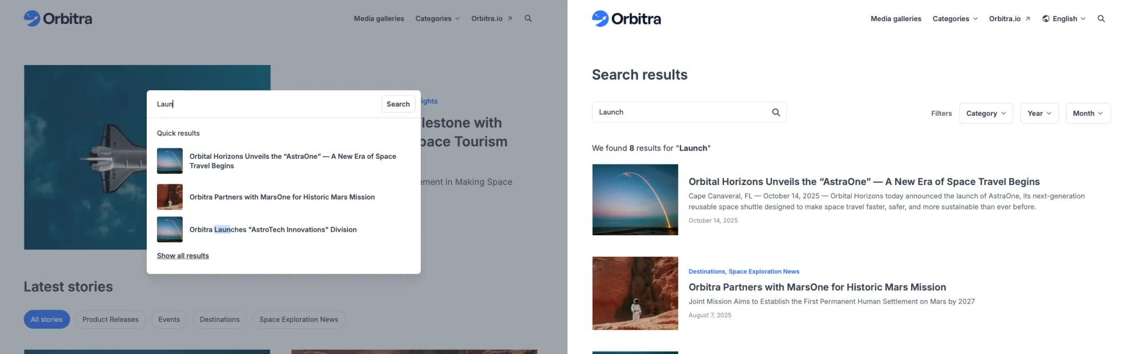Expand Categories menu in left page header
Viewport: 1135px width, 354px height.
pos(437,18)
